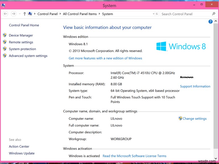Go up one level with Up arrow
219x164 pixels.
click(24, 14)
